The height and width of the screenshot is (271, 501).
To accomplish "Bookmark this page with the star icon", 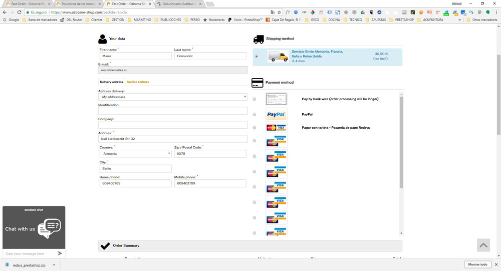I will (x=279, y=12).
